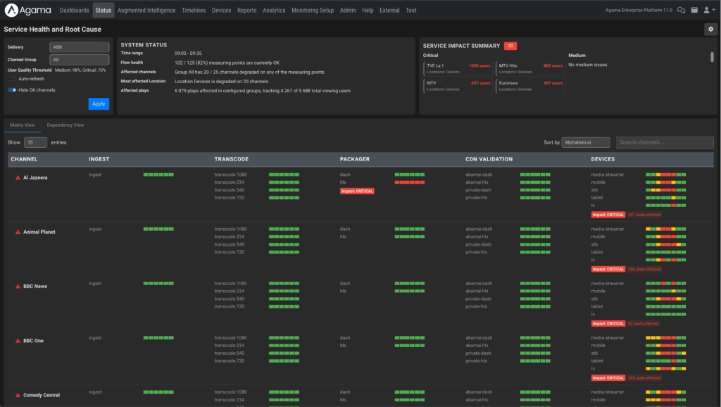Open the Channel Group dropdown
Viewport: 721px width, 407px height.
79,60
